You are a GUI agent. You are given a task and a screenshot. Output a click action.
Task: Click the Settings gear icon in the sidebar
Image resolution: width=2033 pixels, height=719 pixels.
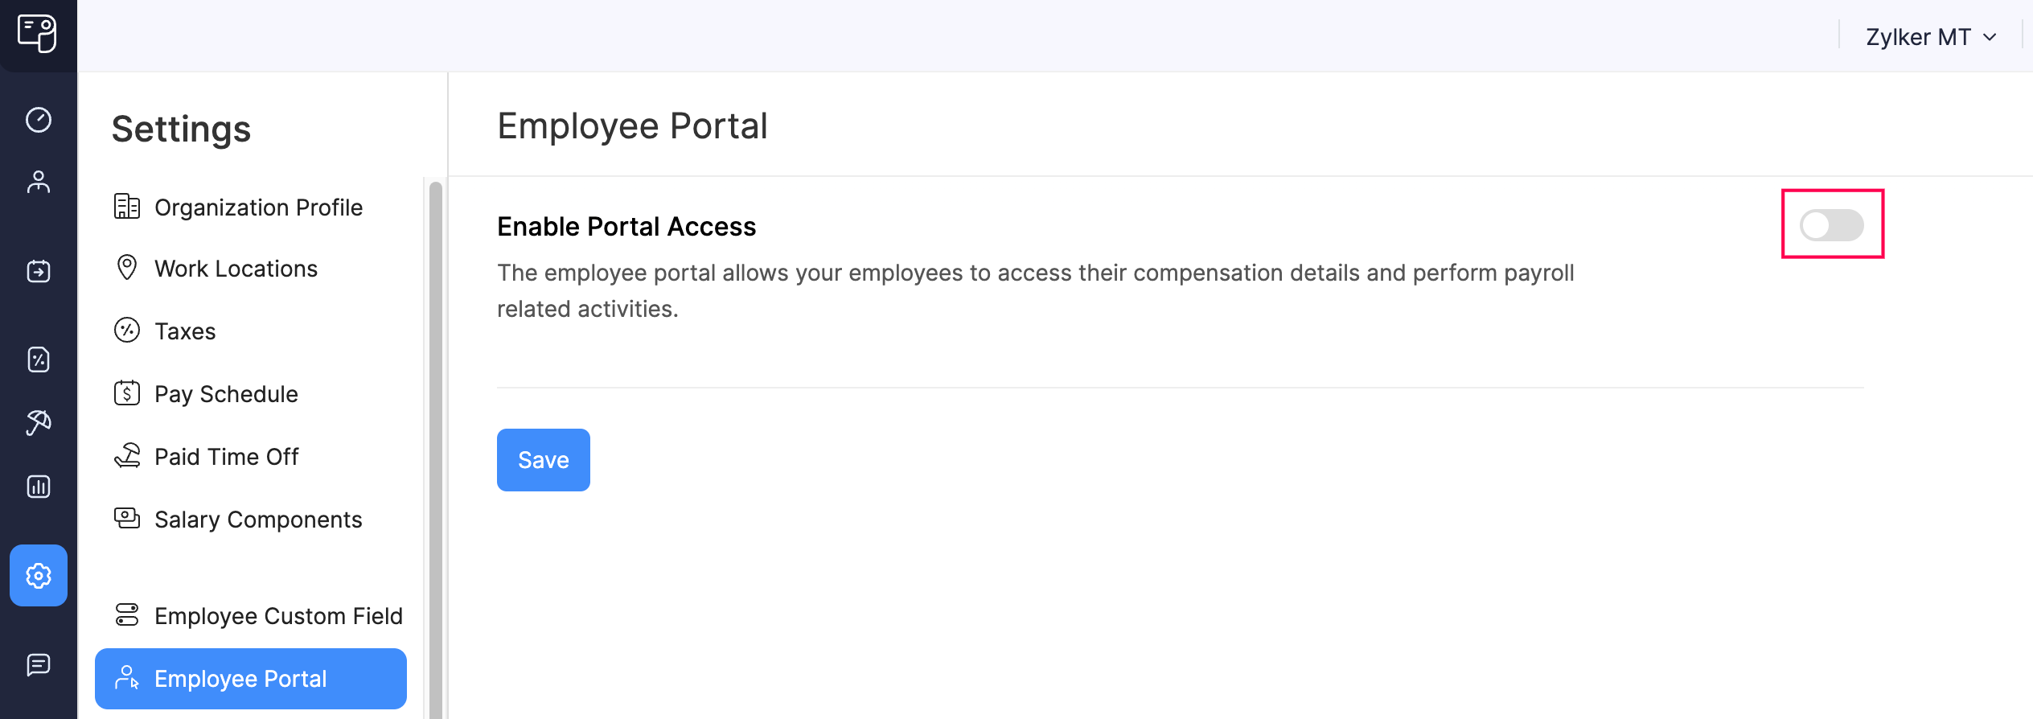pos(38,576)
